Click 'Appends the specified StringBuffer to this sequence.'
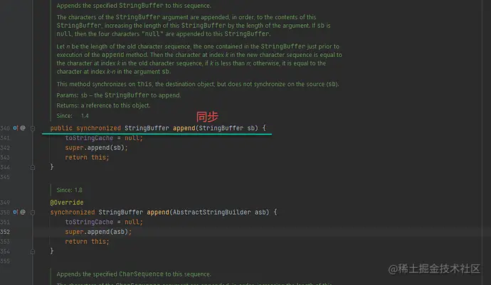Viewport: 491px width, 285px height. click(134, 6)
